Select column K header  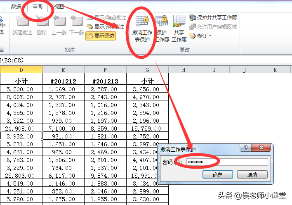(x=275, y=69)
